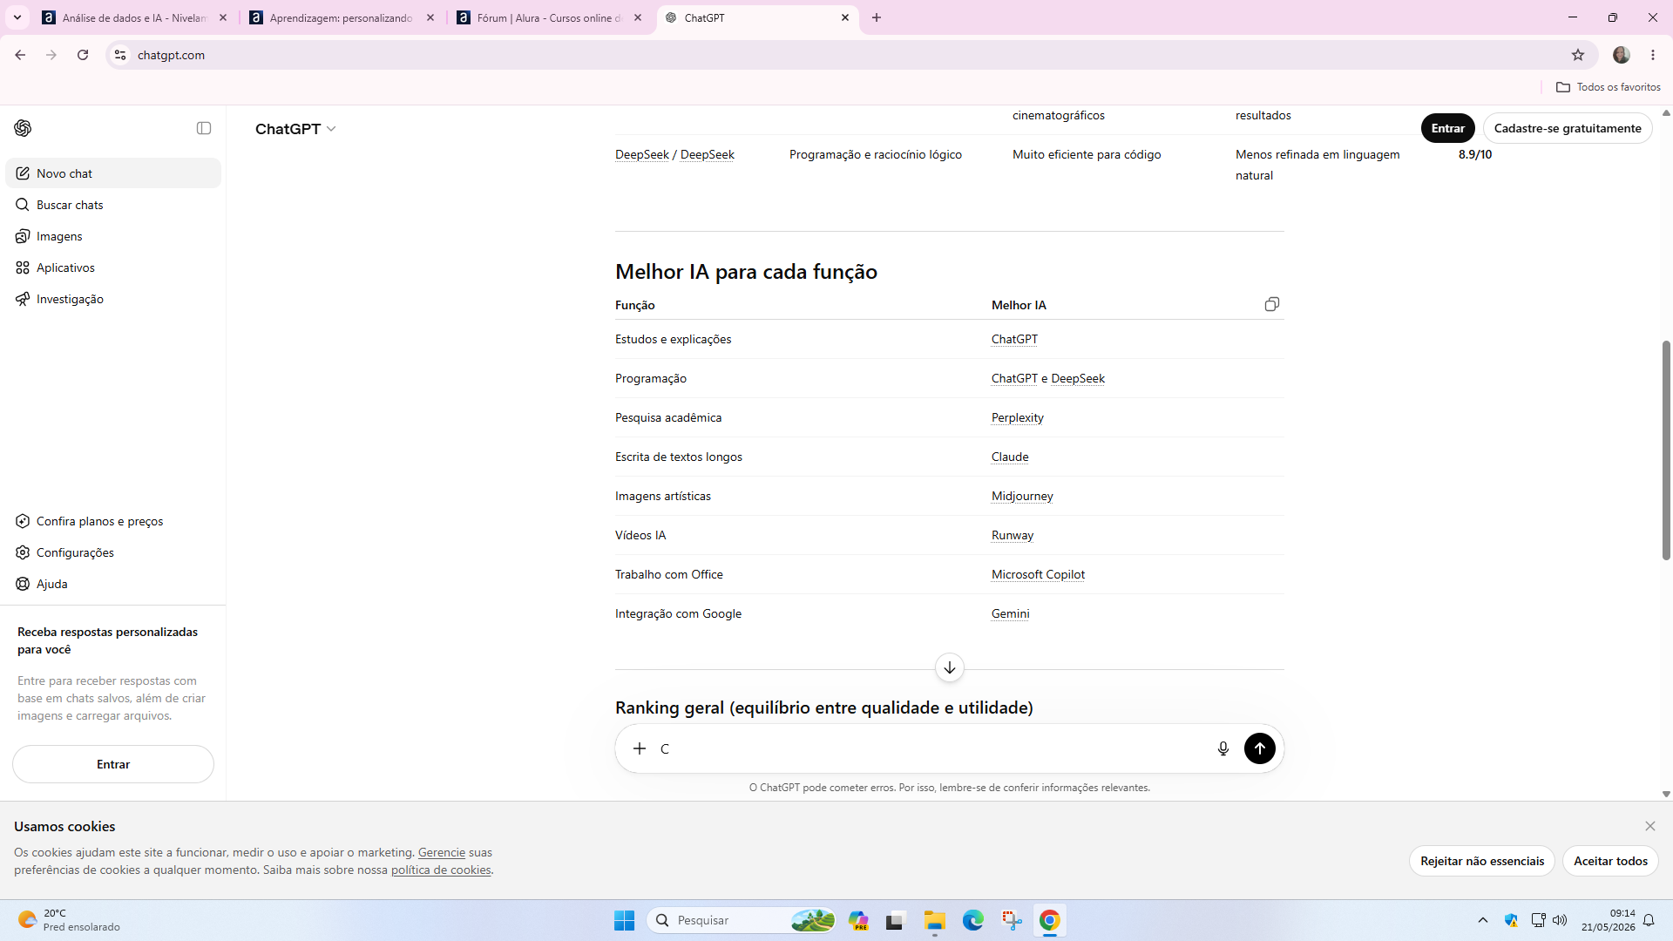Open the Gerencie cookie preferences link

click(x=442, y=852)
